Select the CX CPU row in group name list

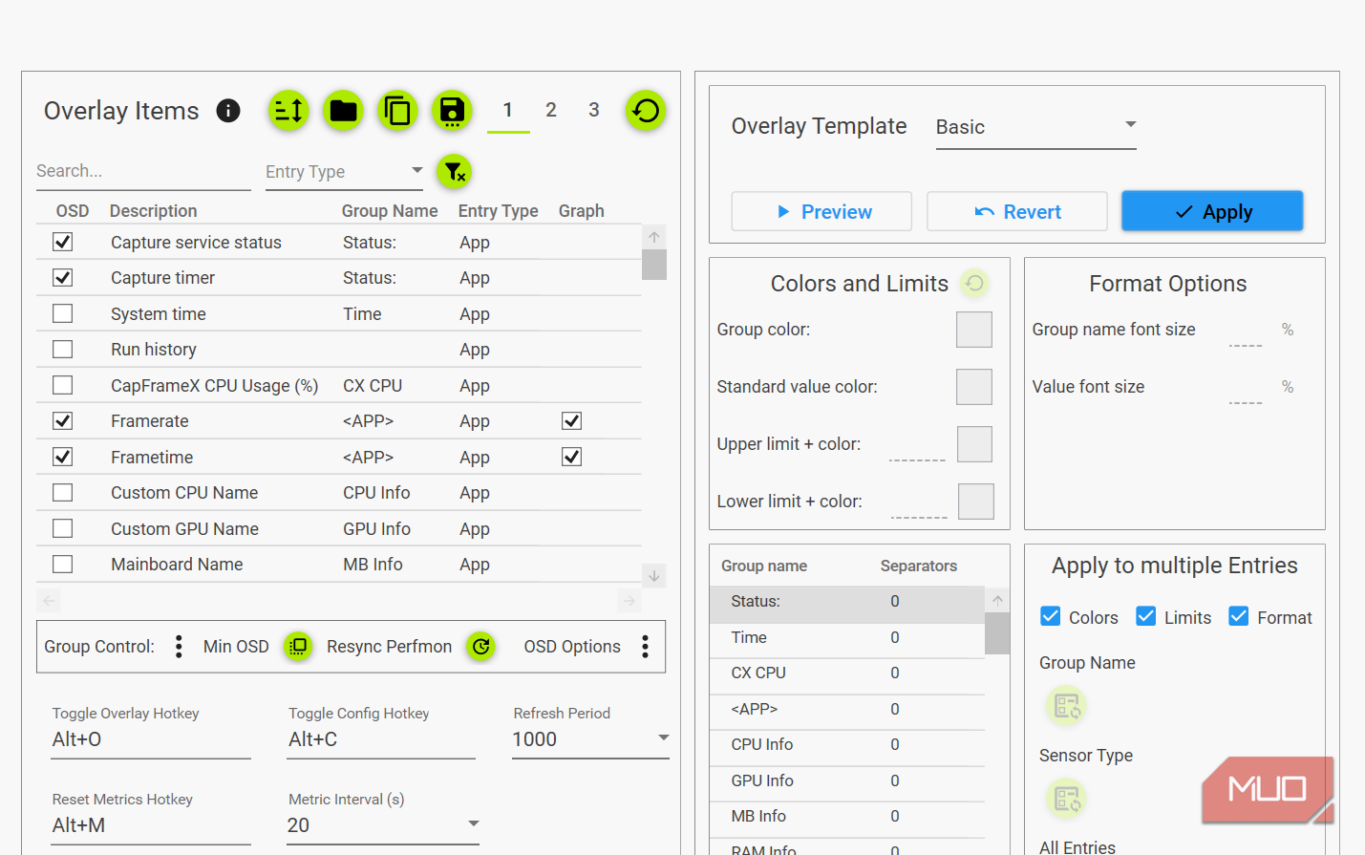[x=847, y=673]
